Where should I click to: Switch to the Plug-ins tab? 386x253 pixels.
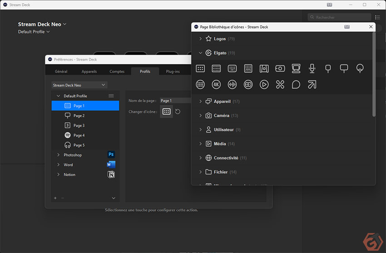173,71
